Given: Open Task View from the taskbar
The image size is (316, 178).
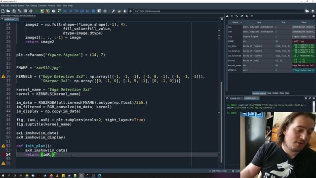Looking at the screenshot, I should click(x=21, y=176).
